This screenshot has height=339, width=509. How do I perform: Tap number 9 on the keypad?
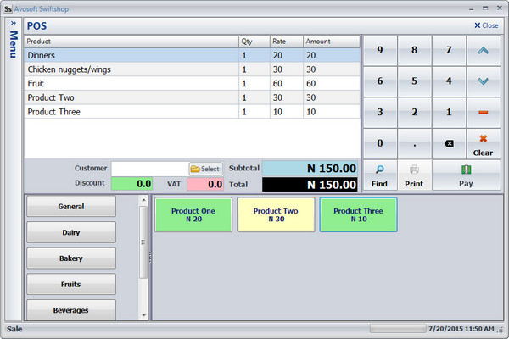[380, 51]
